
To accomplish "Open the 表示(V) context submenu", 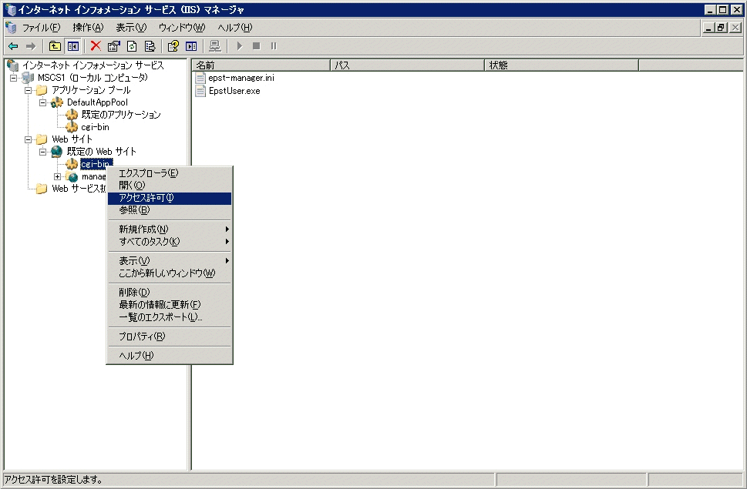I will coord(170,261).
